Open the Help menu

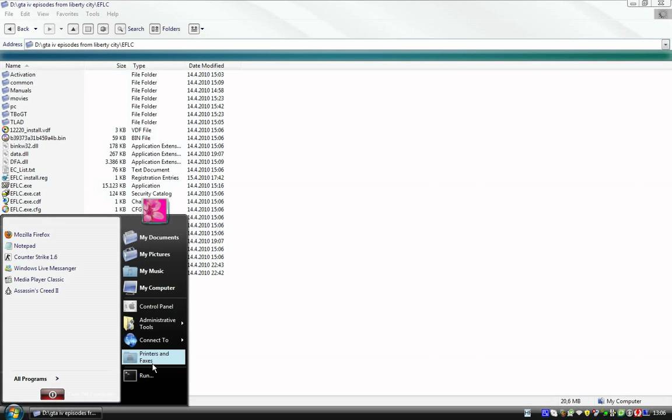113,14
